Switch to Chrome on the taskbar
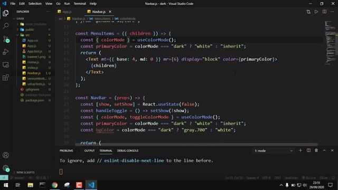The image size is (338, 190). 55,185
